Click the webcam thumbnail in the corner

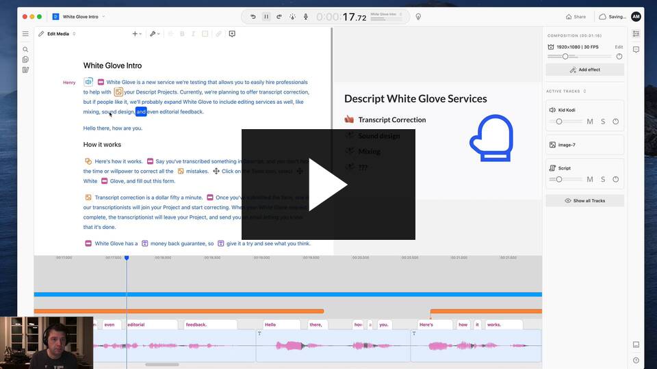pos(47,342)
